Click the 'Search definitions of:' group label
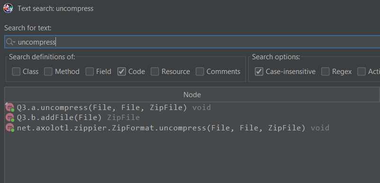Screen dimensions: 380x183 click(x=42, y=57)
